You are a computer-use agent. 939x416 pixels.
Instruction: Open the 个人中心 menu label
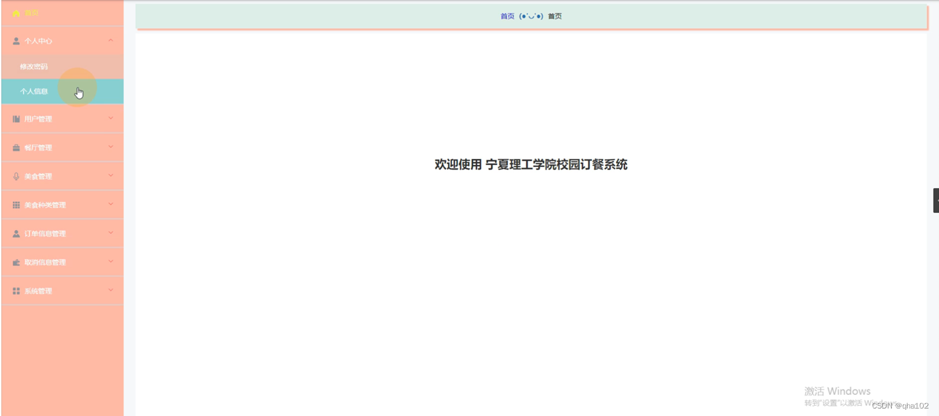(38, 41)
